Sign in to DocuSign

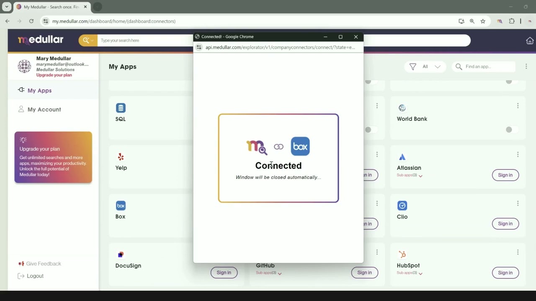coord(224,273)
